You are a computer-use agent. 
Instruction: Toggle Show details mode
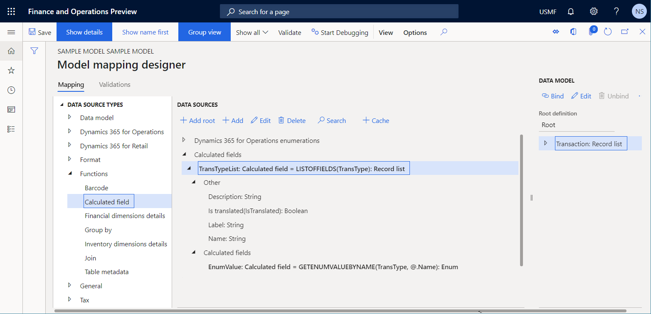click(84, 32)
